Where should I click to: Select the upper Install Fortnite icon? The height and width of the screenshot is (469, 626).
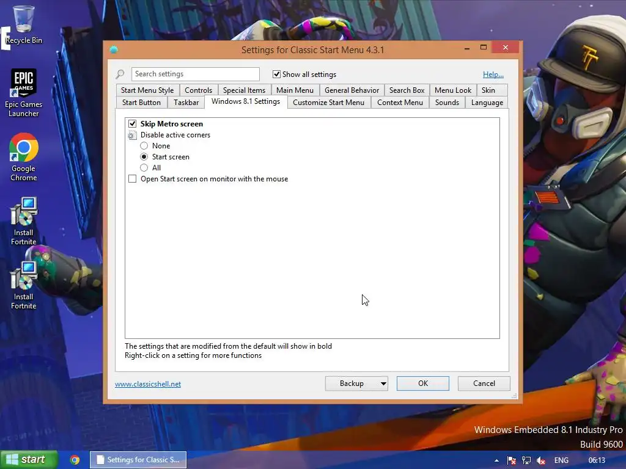24,220
